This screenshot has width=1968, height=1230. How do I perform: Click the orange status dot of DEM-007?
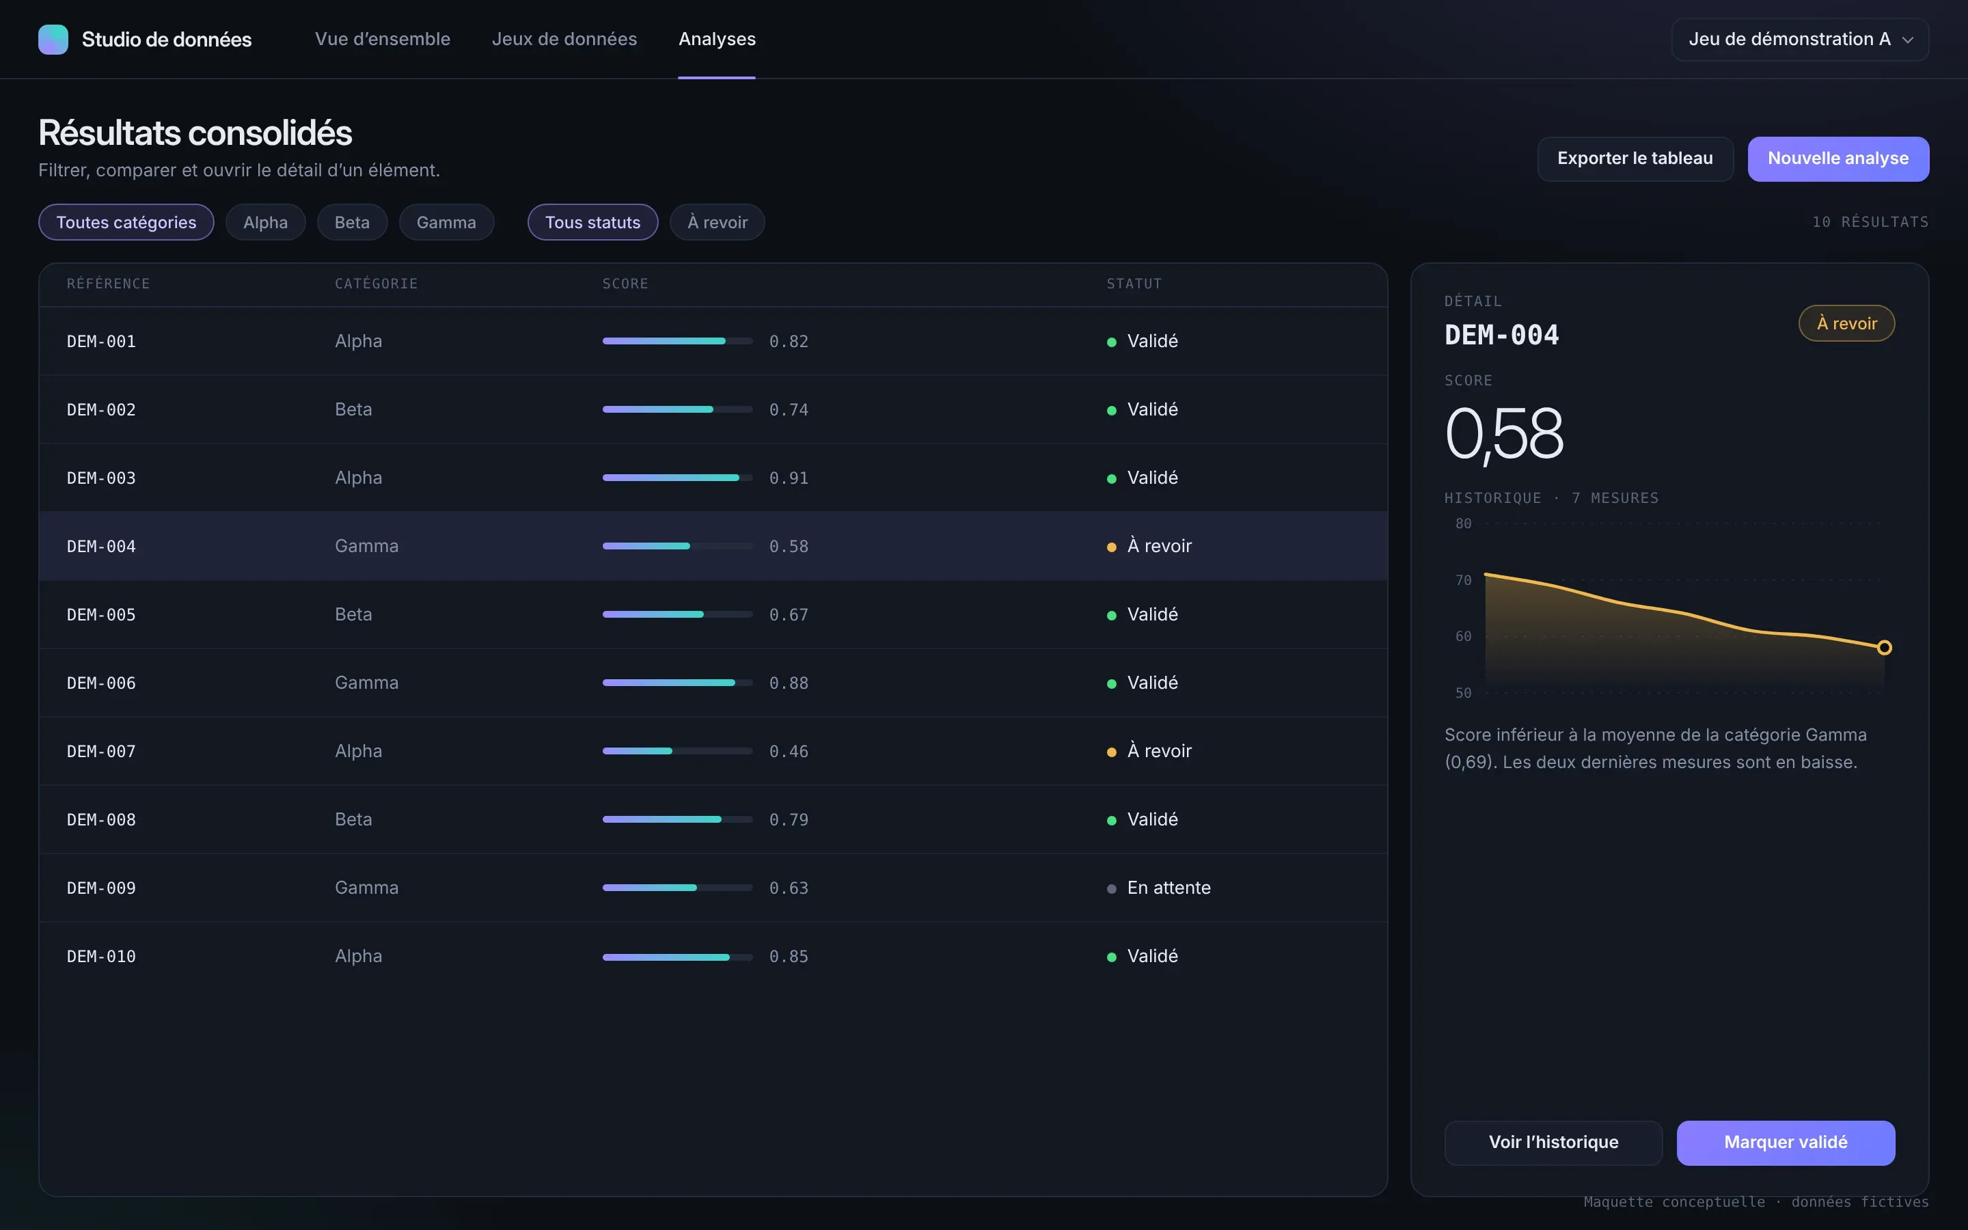pyautogui.click(x=1112, y=752)
